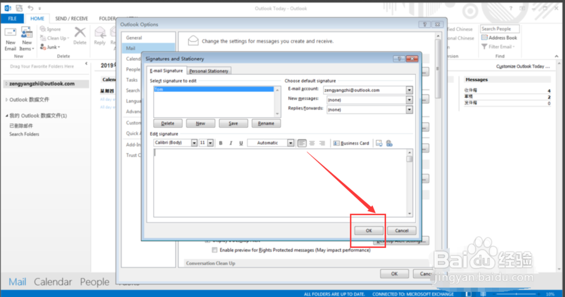Open the Replies/forwards signature dropdown

409,109
